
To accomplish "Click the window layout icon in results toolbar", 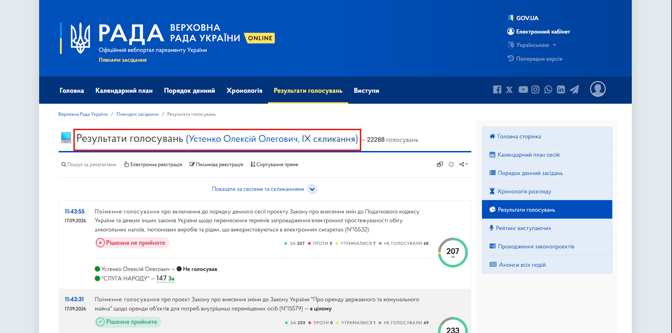I will (x=440, y=164).
